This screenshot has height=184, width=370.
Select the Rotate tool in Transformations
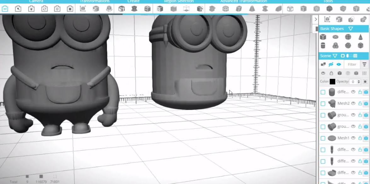pyautogui.click(x=109, y=9)
